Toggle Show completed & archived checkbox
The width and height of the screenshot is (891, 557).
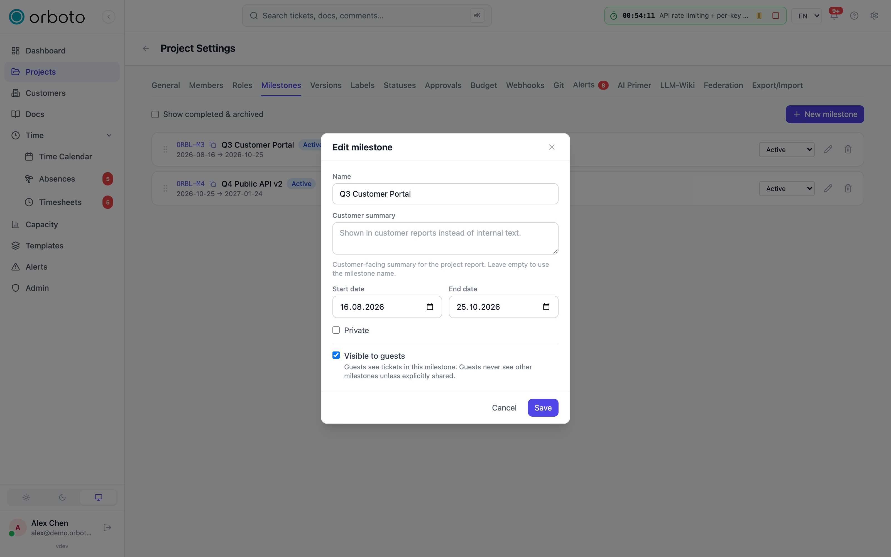(x=155, y=114)
